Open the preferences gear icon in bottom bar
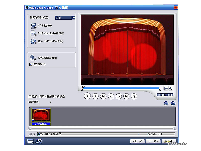 [x=39, y=141]
